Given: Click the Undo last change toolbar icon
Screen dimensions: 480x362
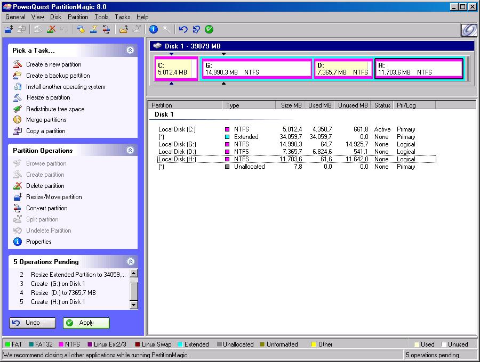Looking at the screenshot, I should click(183, 29).
